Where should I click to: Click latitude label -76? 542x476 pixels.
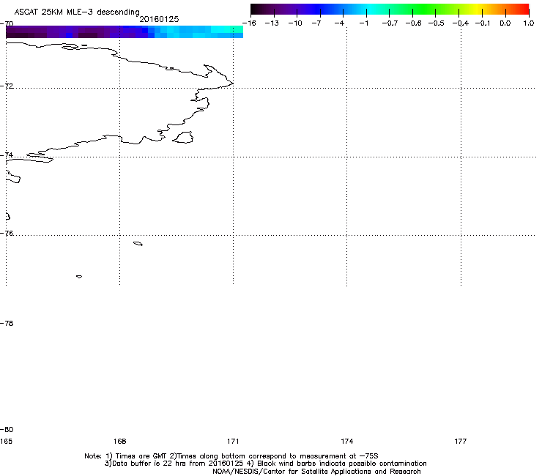click(x=7, y=234)
